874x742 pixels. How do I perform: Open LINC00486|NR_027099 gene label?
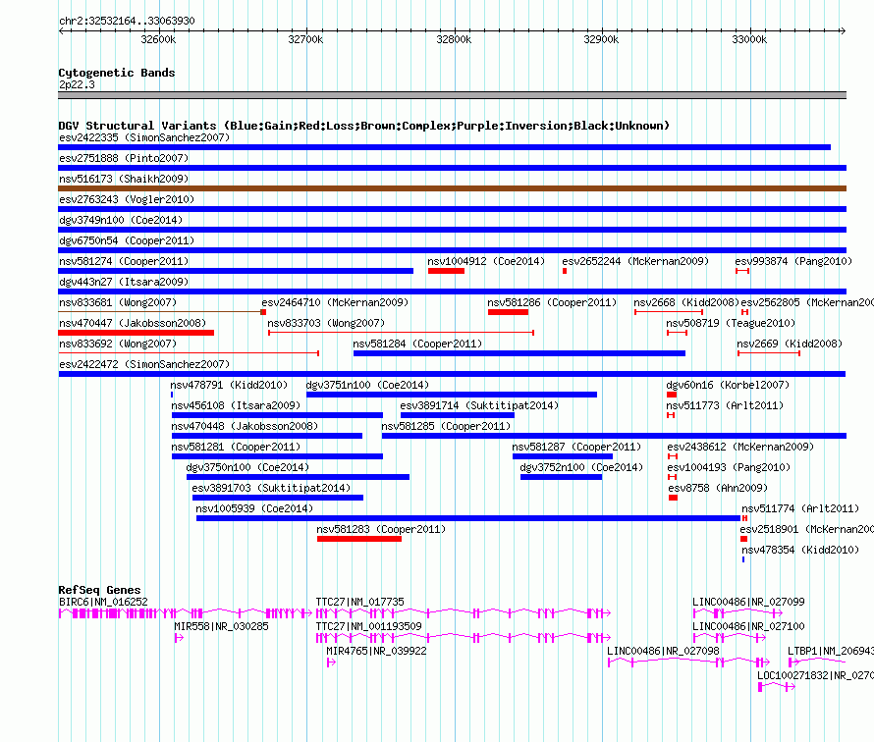748,602
